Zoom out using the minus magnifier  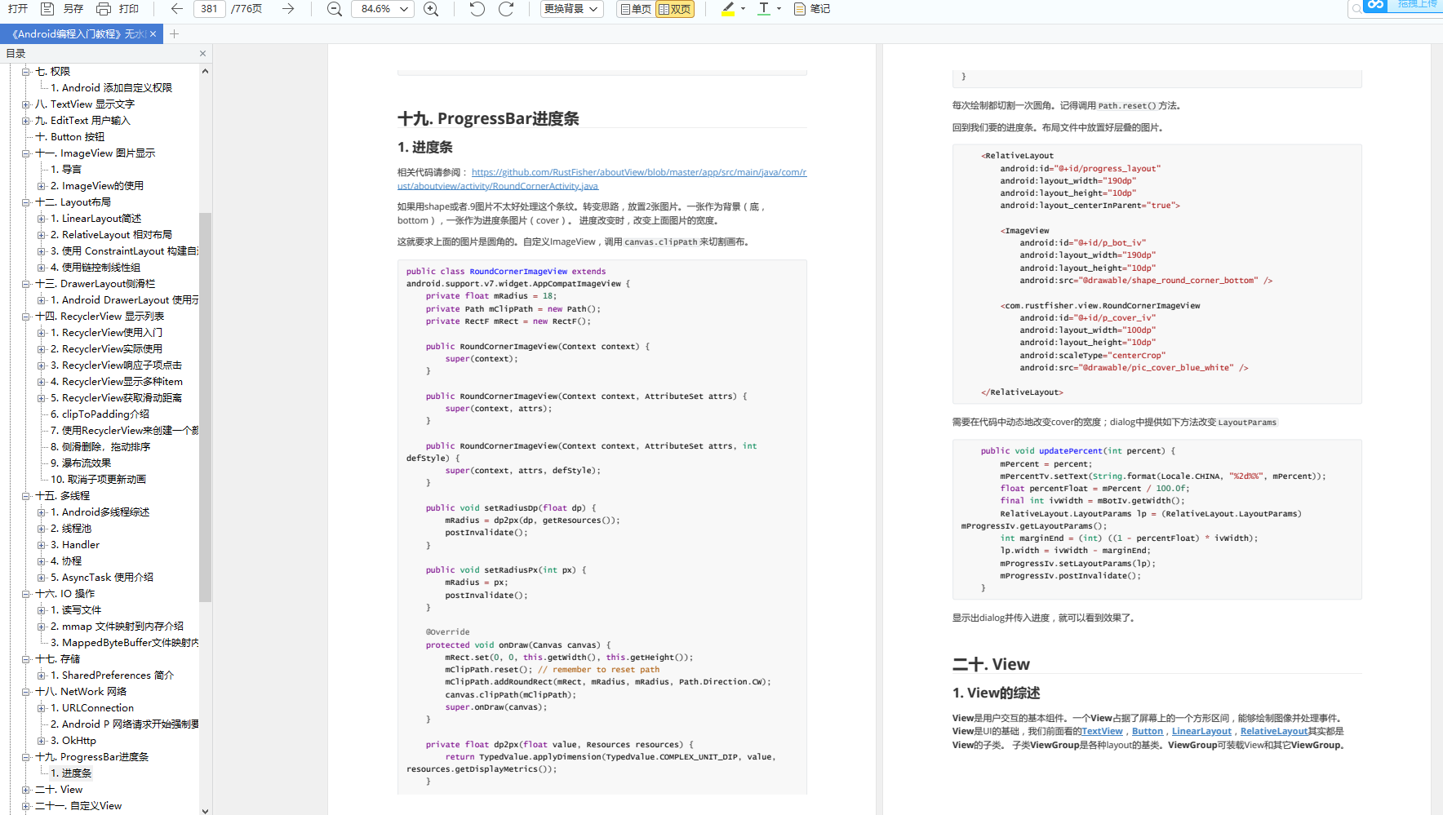tap(334, 9)
